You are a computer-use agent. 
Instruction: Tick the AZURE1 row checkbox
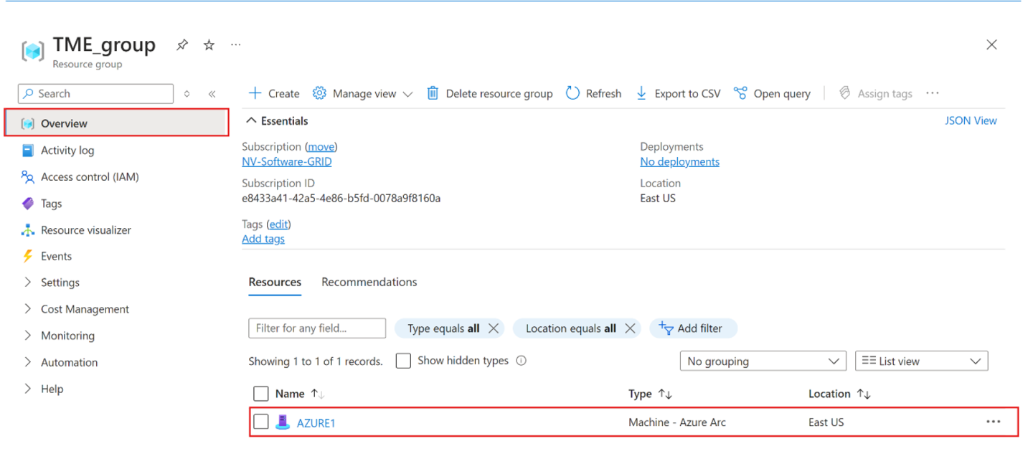click(261, 422)
